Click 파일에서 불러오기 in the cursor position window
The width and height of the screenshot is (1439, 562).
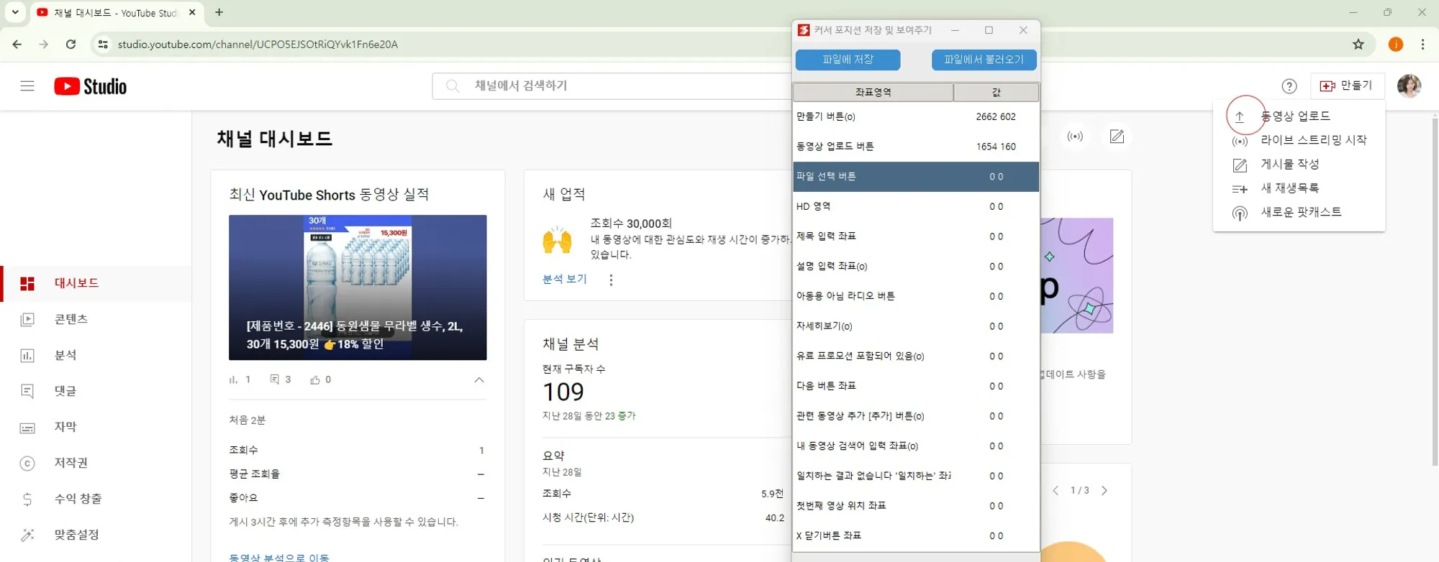pos(984,60)
